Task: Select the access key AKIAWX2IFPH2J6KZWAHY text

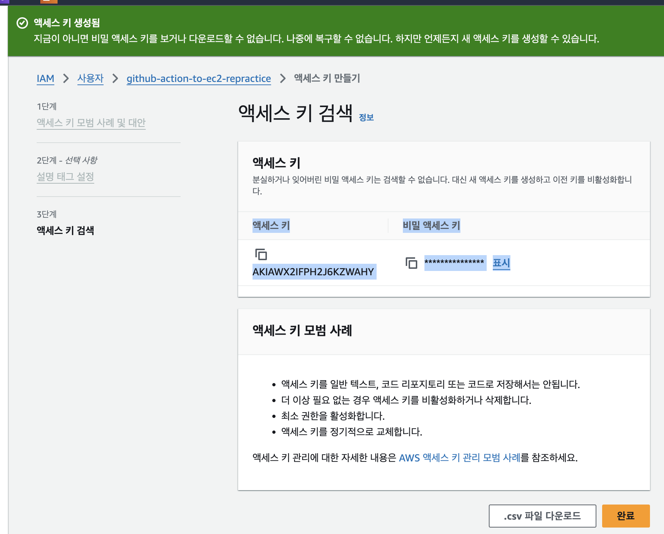Action: [313, 272]
